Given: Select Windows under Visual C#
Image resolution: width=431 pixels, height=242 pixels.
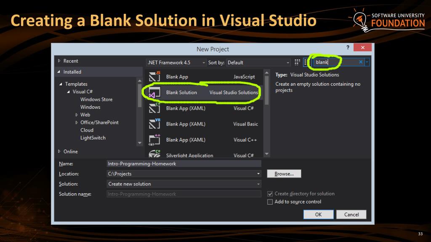Looking at the screenshot, I should 90,107.
